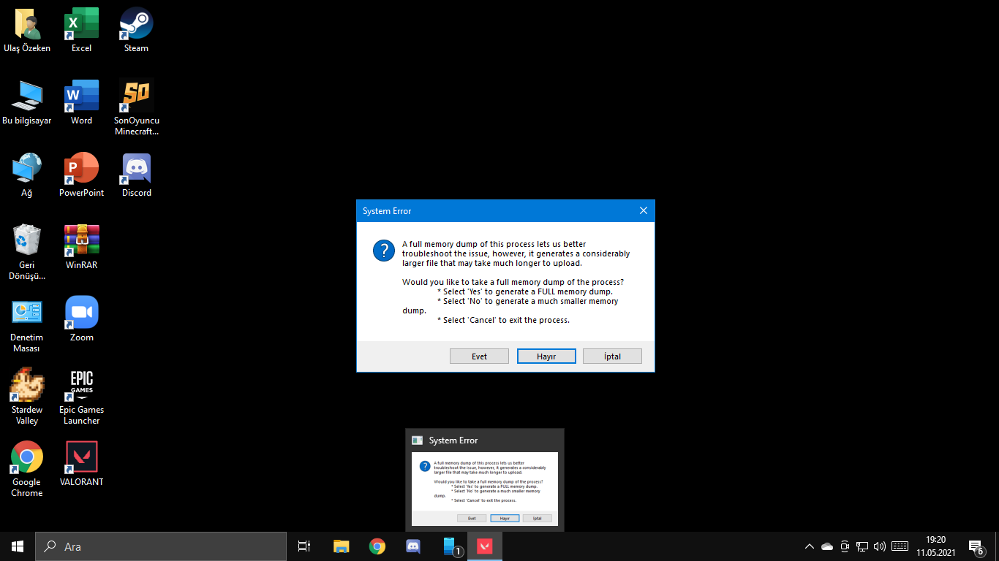Open the network status tray icon
The width and height of the screenshot is (999, 561).
click(862, 546)
